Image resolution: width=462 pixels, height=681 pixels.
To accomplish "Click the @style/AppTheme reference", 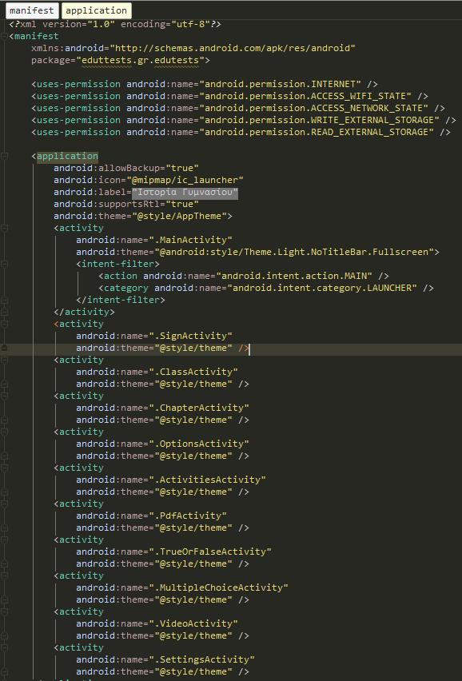I will (x=182, y=216).
